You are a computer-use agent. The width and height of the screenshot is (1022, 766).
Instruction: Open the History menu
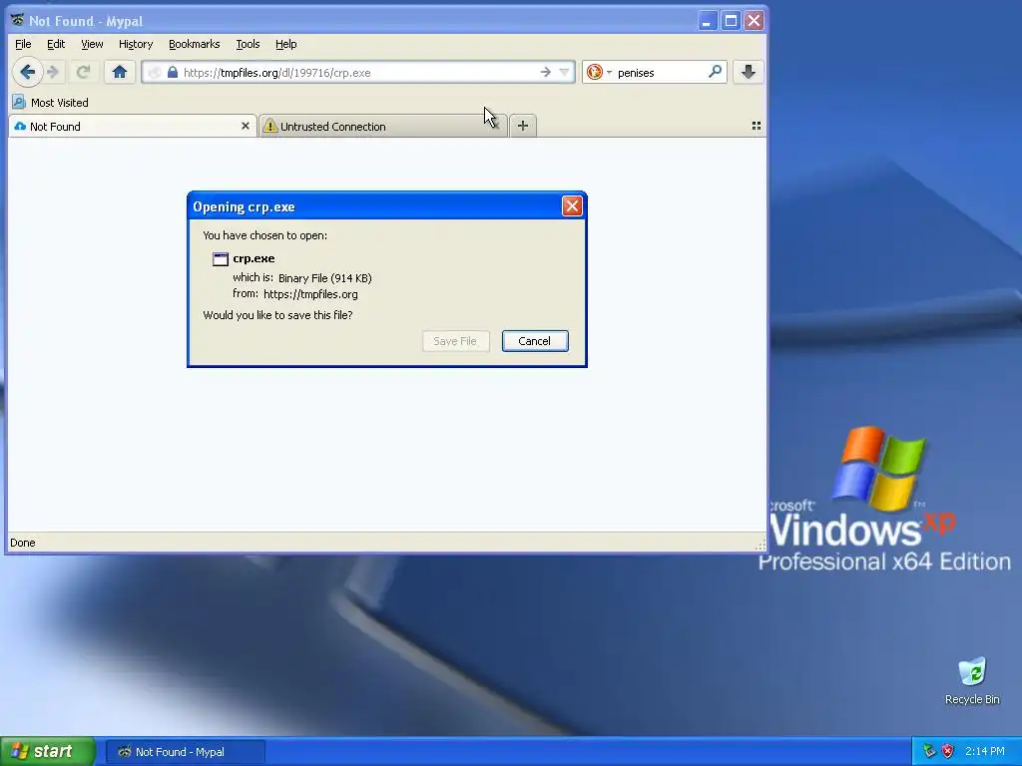pyautogui.click(x=136, y=44)
